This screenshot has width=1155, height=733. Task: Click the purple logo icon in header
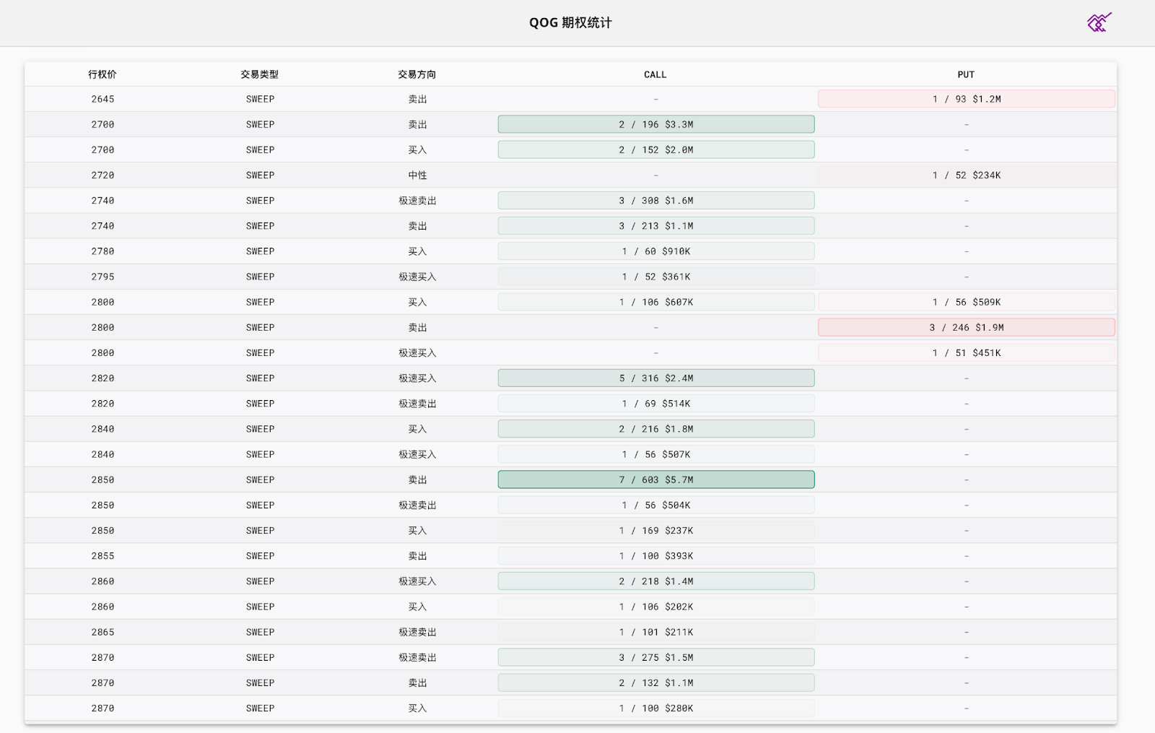coord(1099,22)
